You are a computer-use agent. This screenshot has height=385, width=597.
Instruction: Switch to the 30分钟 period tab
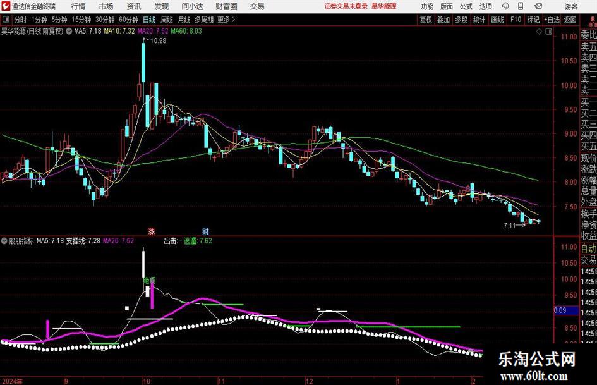pyautogui.click(x=105, y=20)
